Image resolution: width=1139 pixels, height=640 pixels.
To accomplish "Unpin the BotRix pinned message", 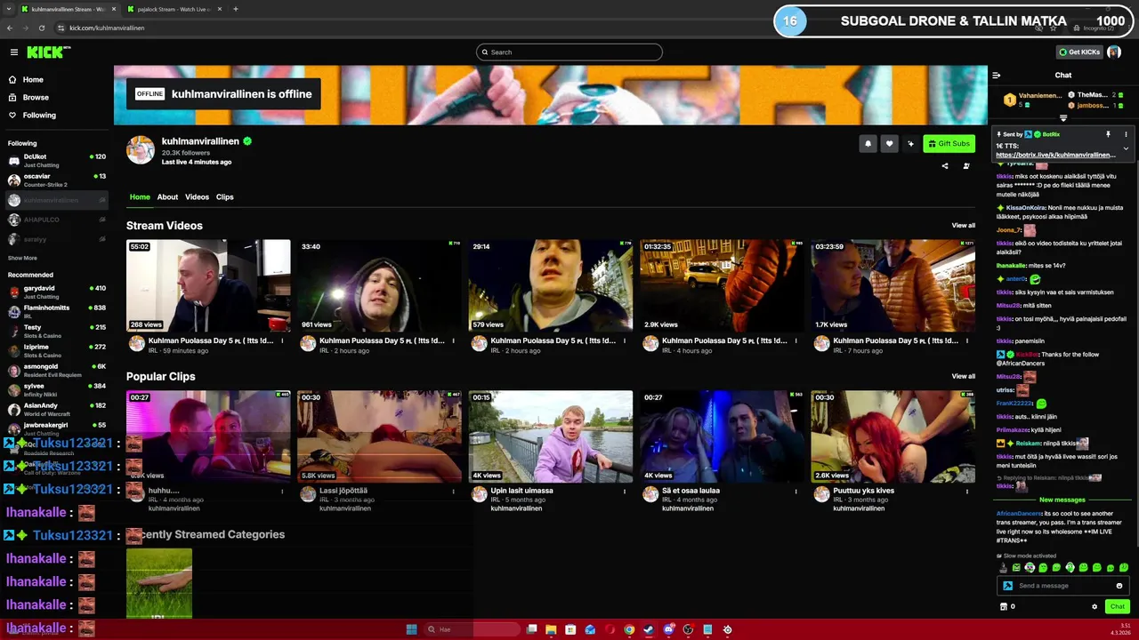I will click(x=1108, y=134).
